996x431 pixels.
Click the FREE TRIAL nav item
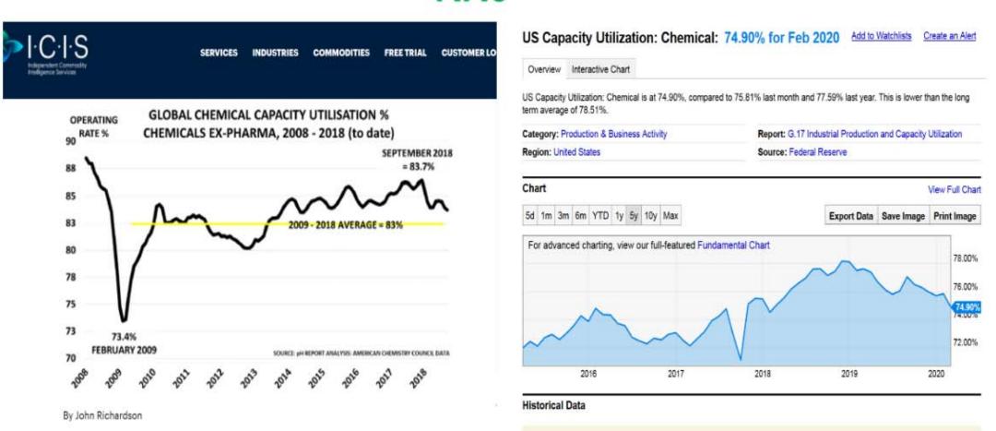click(405, 53)
